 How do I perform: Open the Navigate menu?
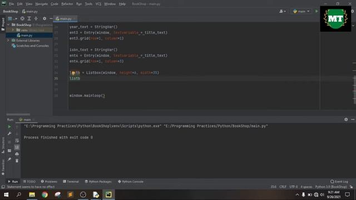[42, 4]
